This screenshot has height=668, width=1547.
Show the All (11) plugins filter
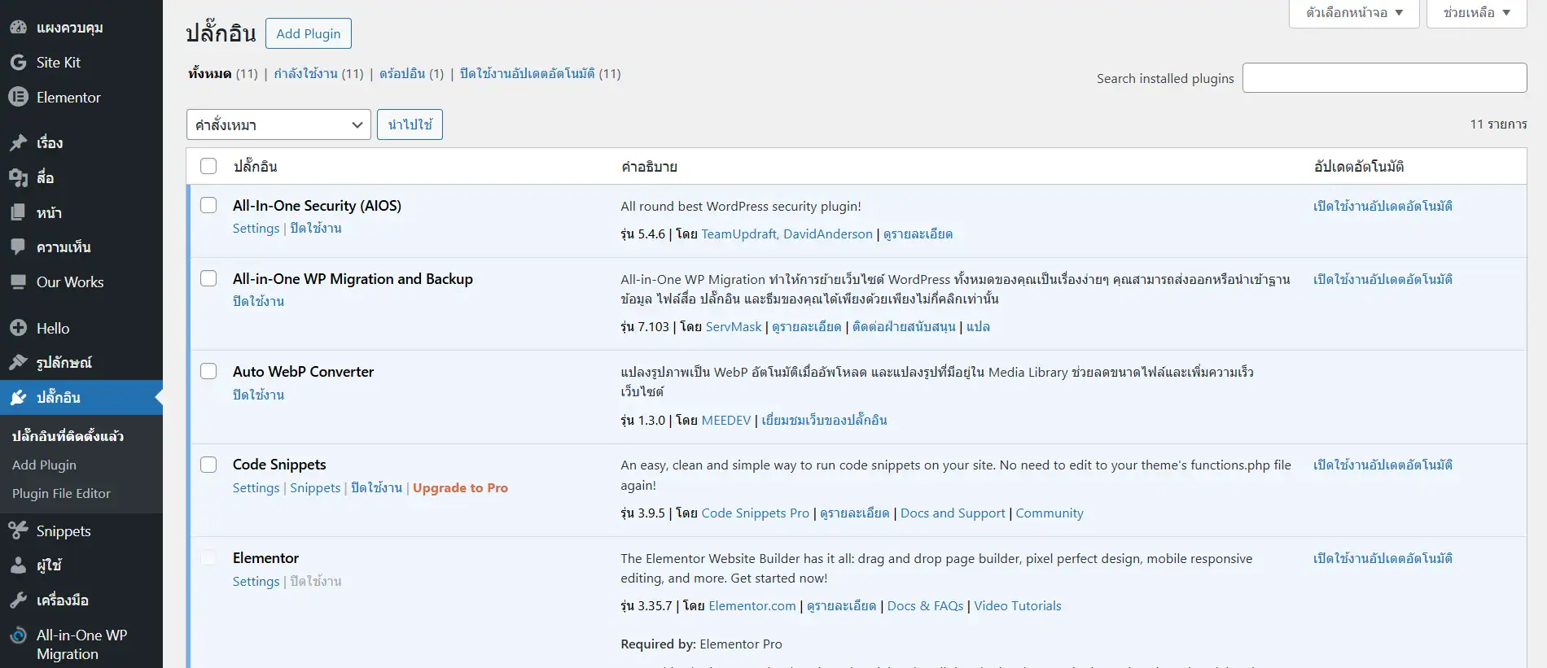tap(222, 73)
